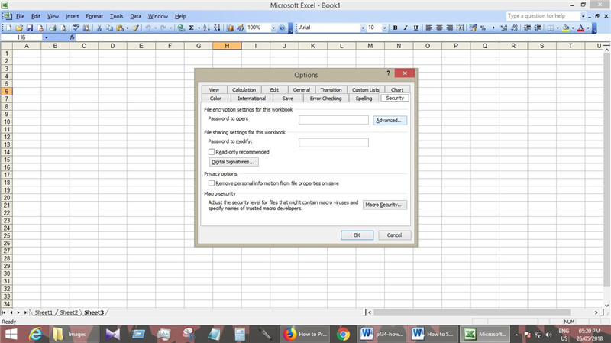Run the ABC spelling check
This screenshot has width=611, height=343.
pyautogui.click(x=76, y=28)
